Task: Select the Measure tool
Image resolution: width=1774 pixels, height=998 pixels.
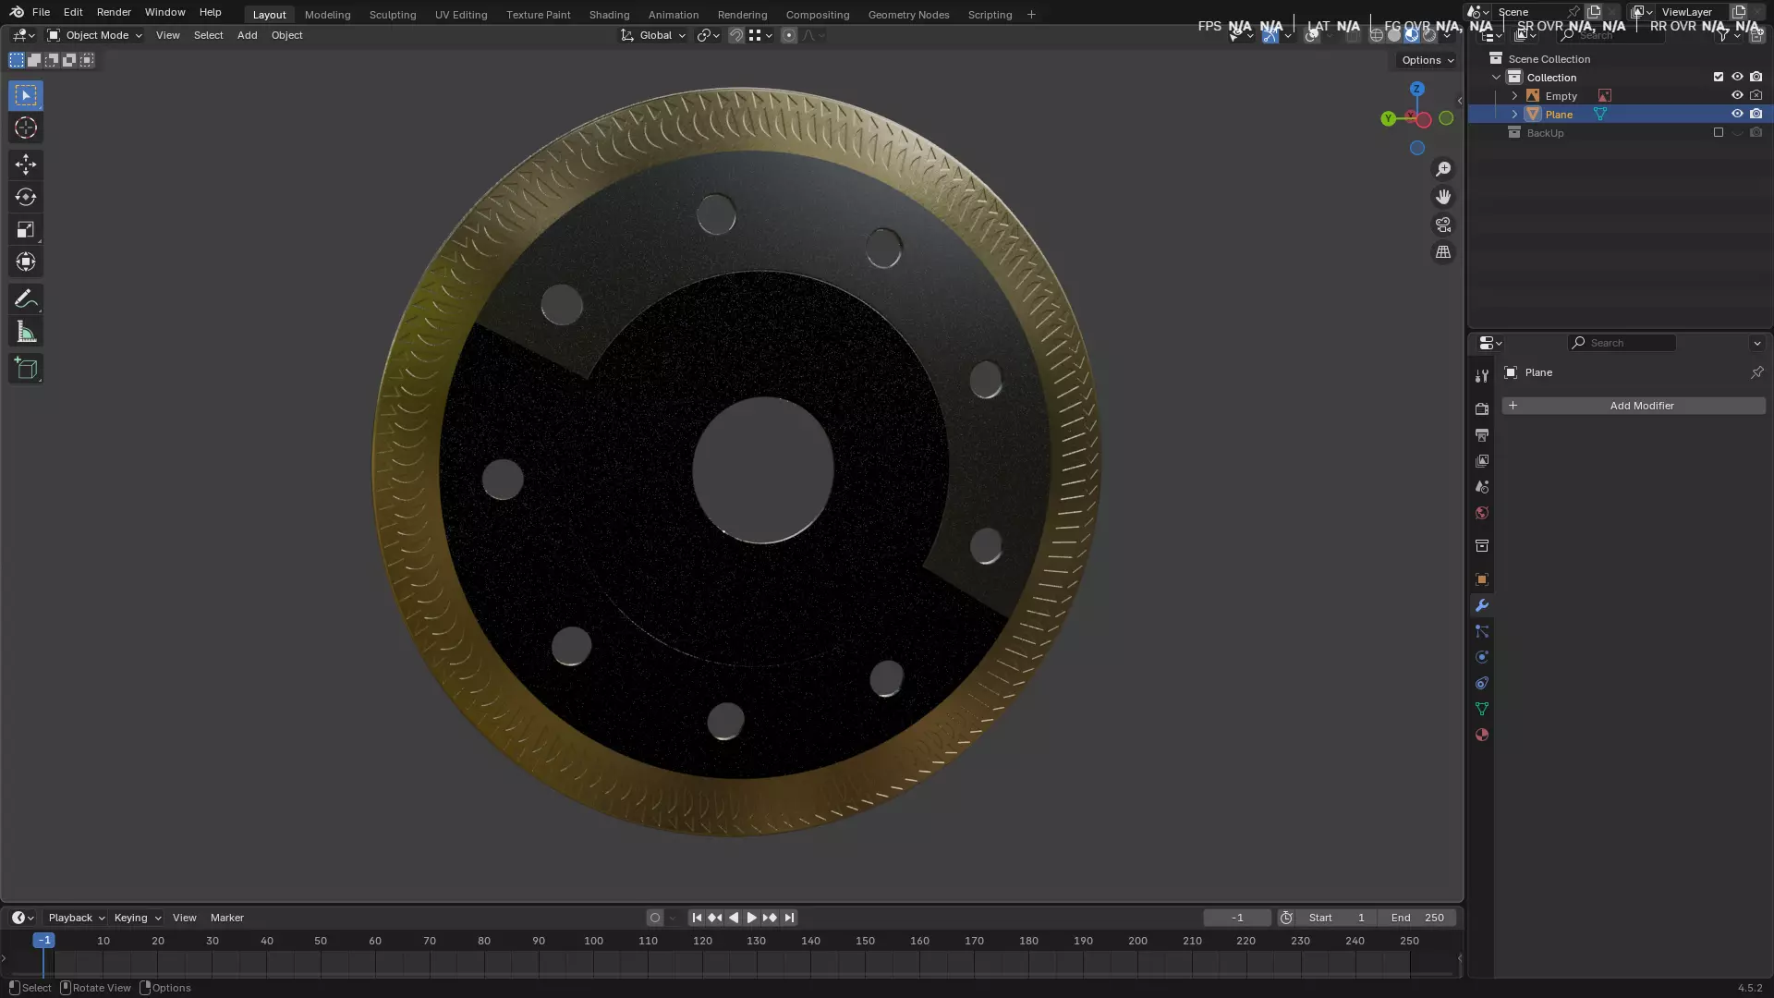Action: [26, 332]
